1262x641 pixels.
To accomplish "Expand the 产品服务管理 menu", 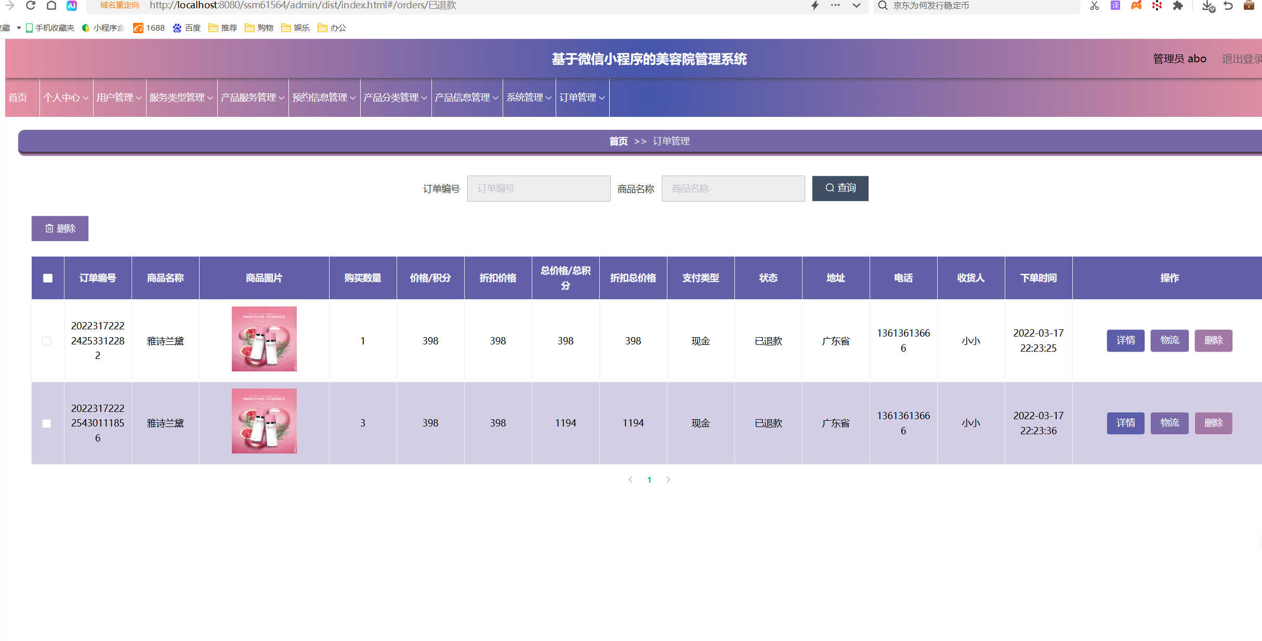I will 253,98.
